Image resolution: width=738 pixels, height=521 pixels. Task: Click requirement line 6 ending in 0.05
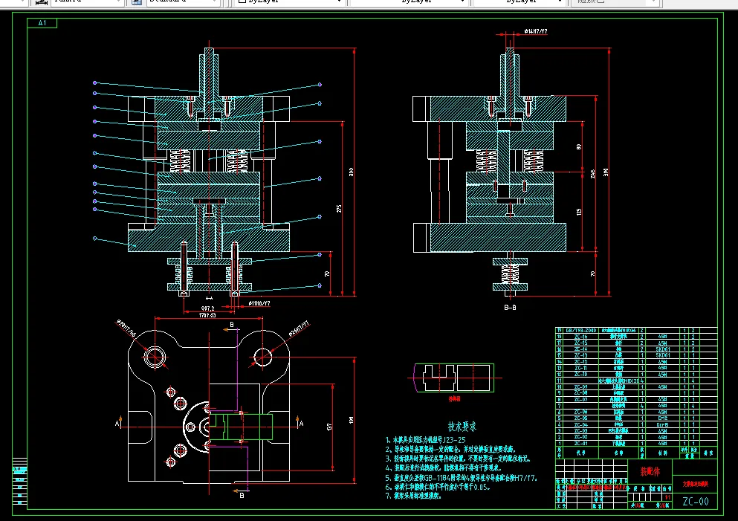click(x=437, y=487)
